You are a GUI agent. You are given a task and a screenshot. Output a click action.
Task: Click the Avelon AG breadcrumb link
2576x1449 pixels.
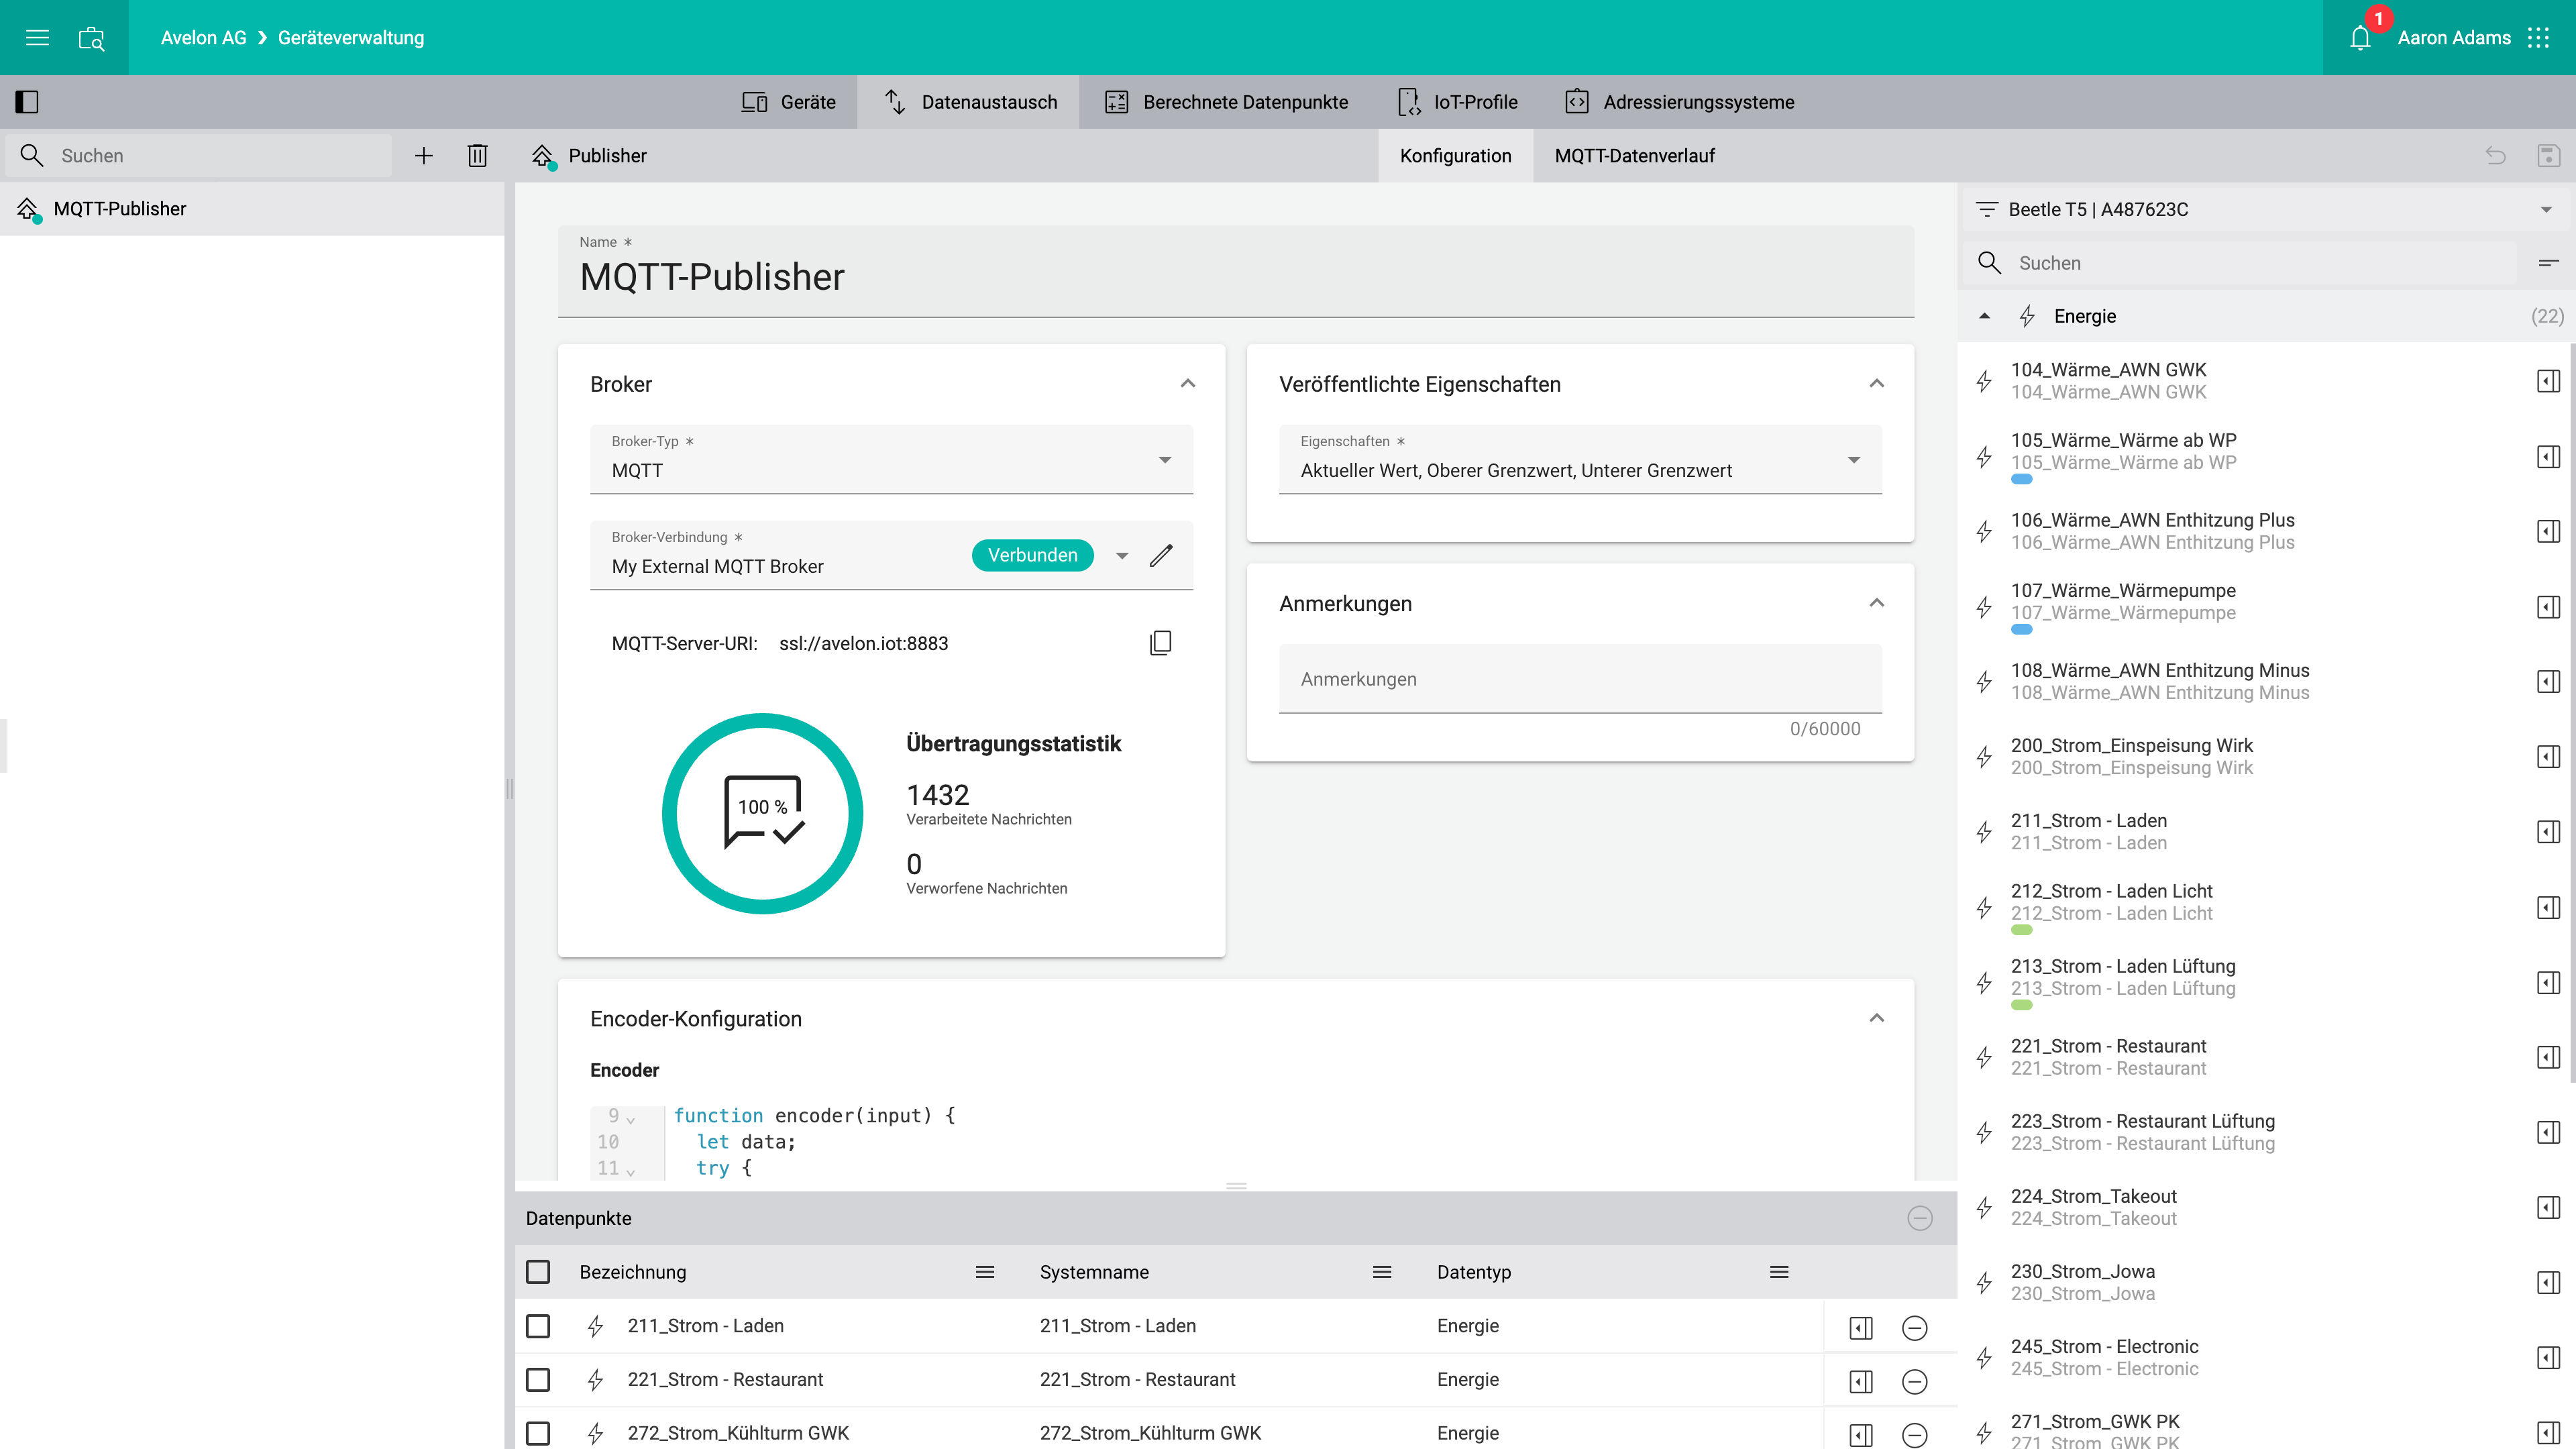coord(203,38)
